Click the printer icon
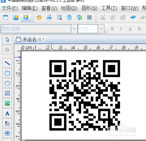146x141 pixels. (x=49, y=17)
